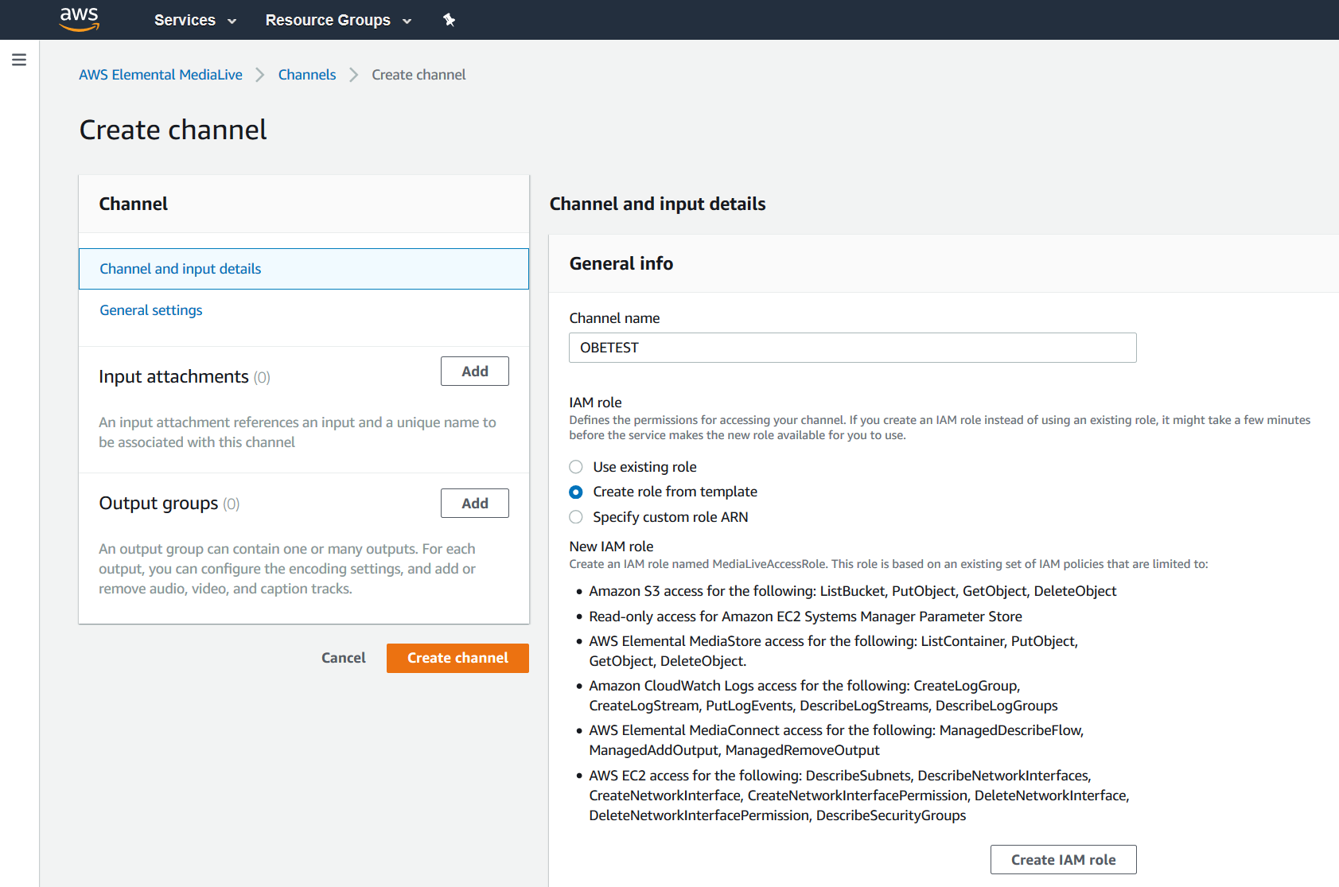
Task: Click the Amazon S3 access bullet text
Action: pos(853,591)
